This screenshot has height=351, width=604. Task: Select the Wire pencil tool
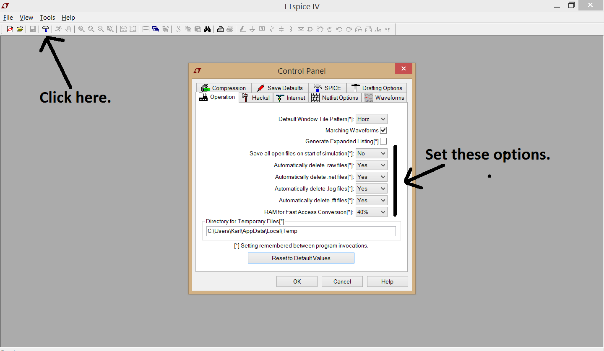coord(243,29)
